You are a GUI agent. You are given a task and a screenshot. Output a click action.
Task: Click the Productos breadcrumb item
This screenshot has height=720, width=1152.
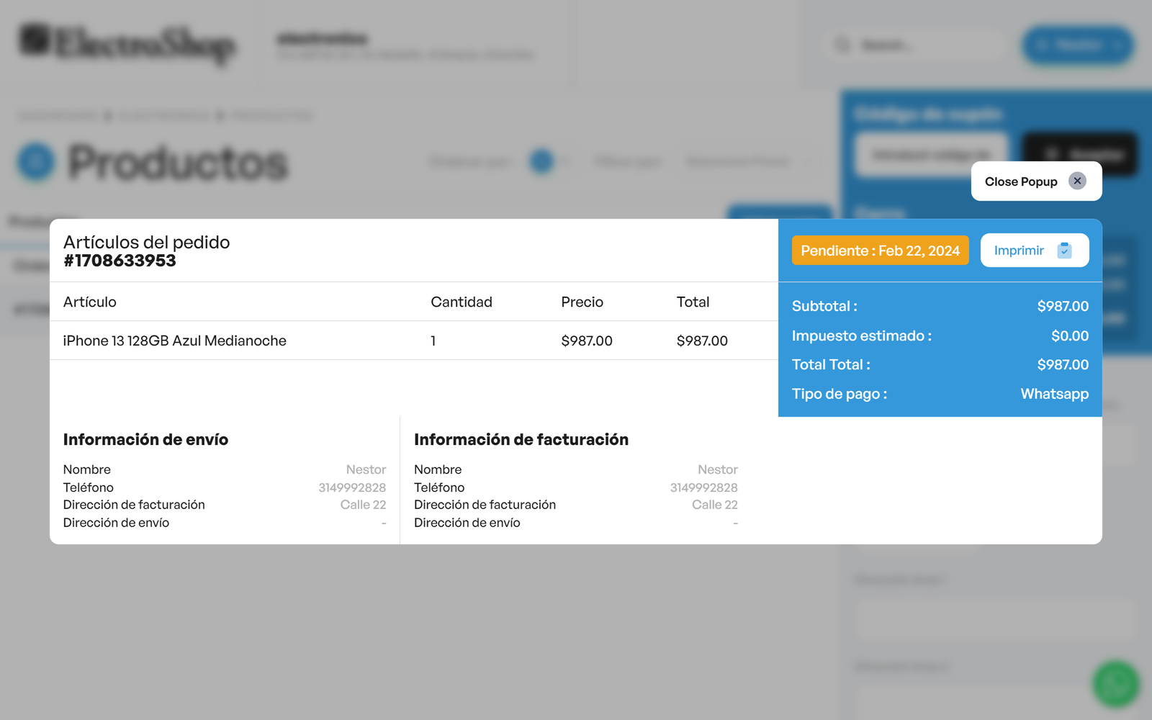click(273, 116)
